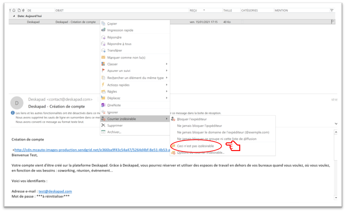Click the reading pane scrollbar down arrow
The height and width of the screenshot is (212, 346).
[336, 198]
